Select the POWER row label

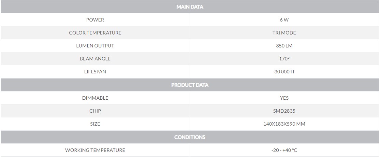(x=95, y=20)
